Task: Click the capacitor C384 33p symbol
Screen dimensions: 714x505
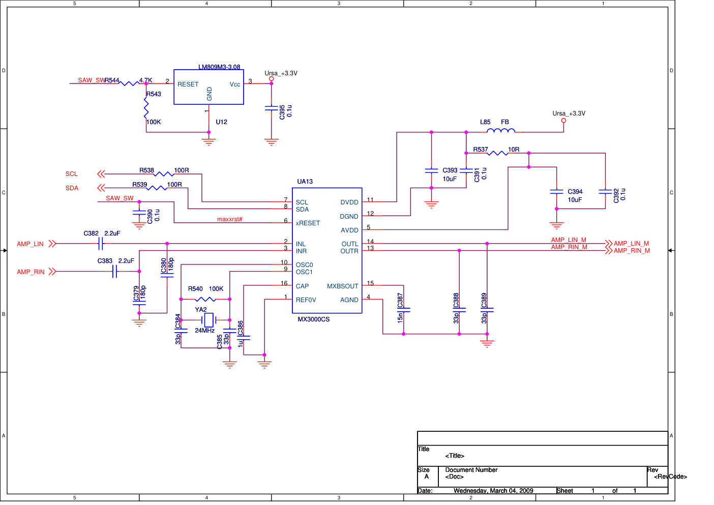Action: pos(181,330)
